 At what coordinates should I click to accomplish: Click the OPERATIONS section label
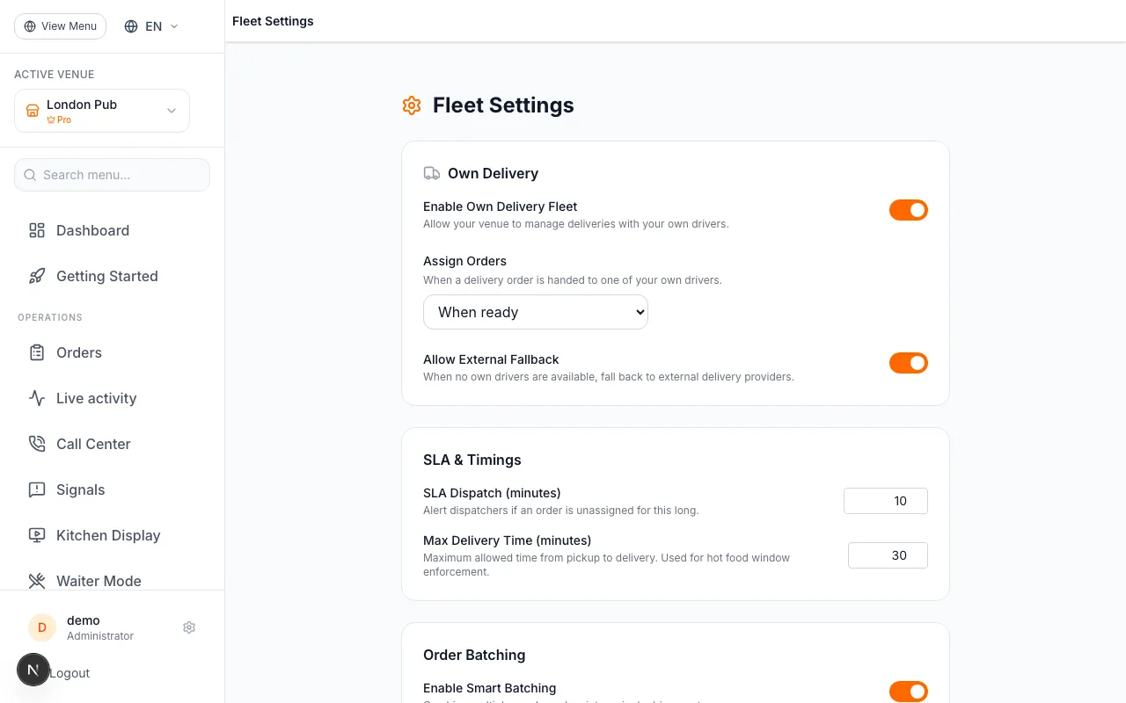(x=50, y=317)
